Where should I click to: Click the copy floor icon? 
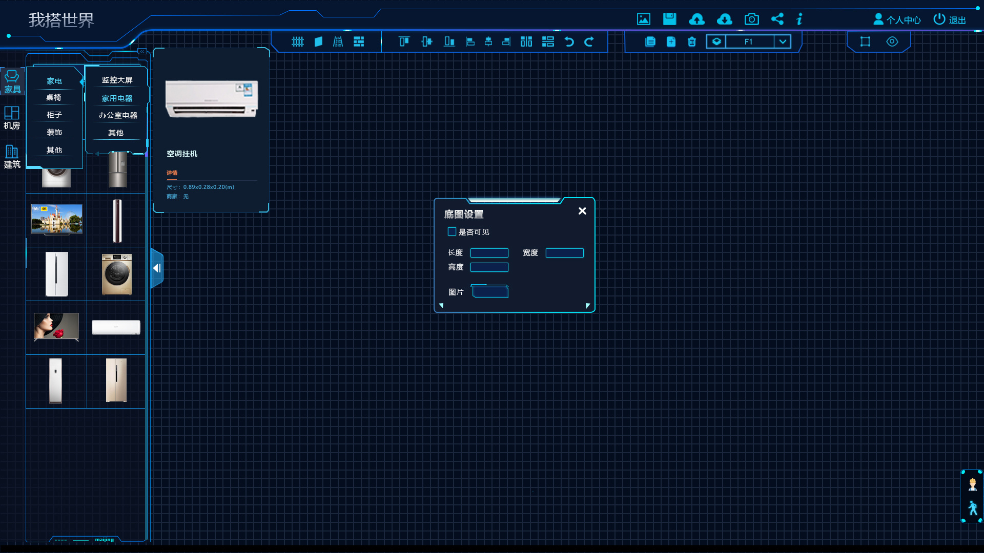click(x=650, y=41)
